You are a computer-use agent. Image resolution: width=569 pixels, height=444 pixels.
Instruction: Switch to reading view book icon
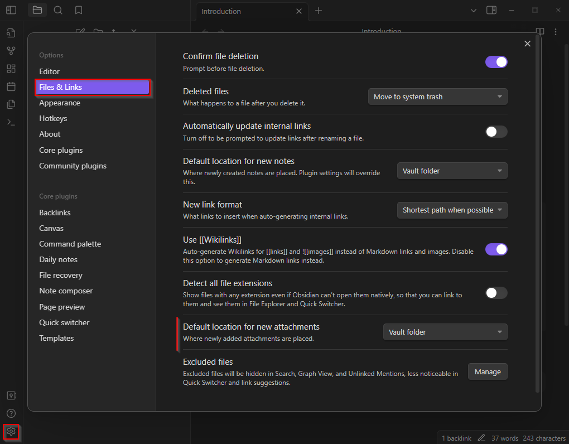(x=540, y=31)
